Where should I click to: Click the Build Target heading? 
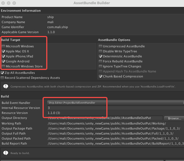click(11, 40)
